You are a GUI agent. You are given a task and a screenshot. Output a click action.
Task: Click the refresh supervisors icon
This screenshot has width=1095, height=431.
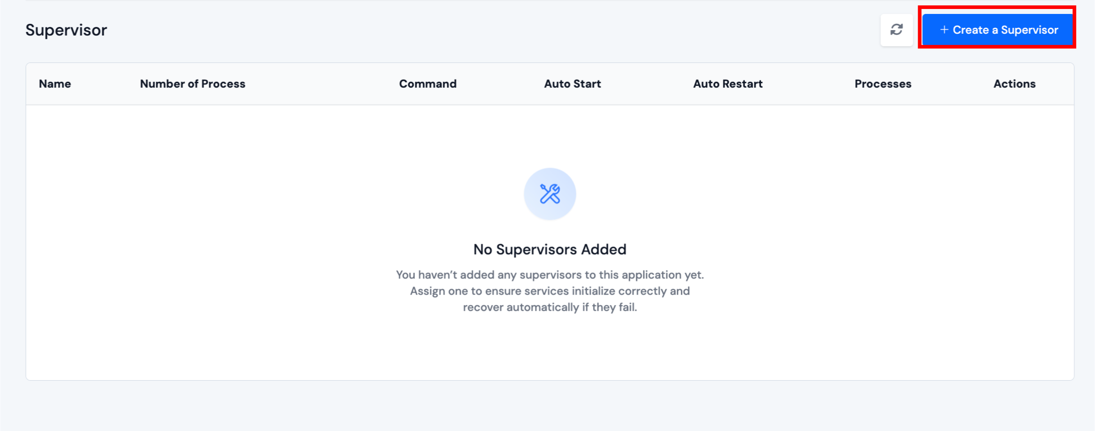click(x=896, y=30)
